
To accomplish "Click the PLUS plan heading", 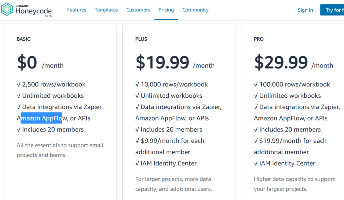I will tap(141, 39).
